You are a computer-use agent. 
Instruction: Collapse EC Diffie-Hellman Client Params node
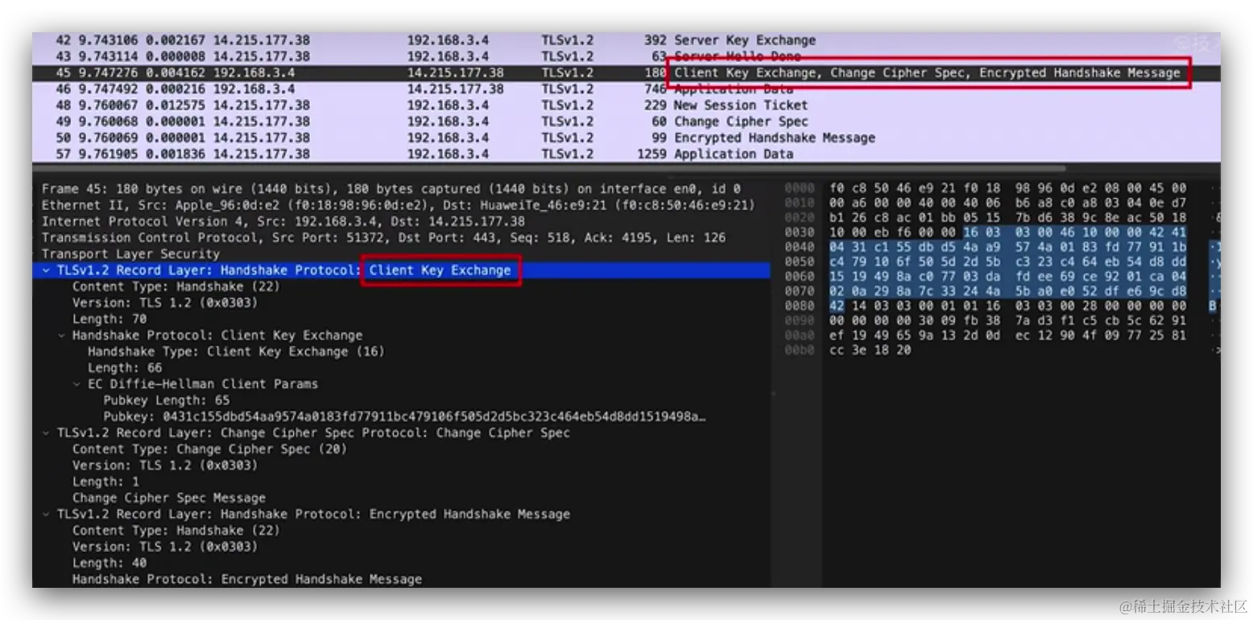(77, 384)
